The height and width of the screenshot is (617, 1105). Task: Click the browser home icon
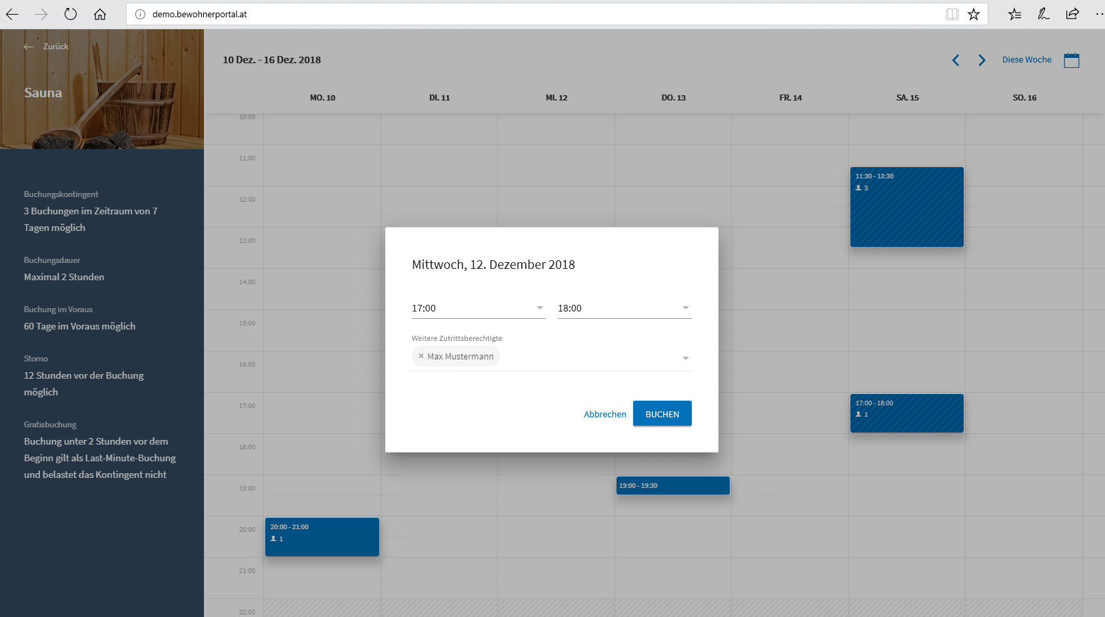tap(100, 14)
